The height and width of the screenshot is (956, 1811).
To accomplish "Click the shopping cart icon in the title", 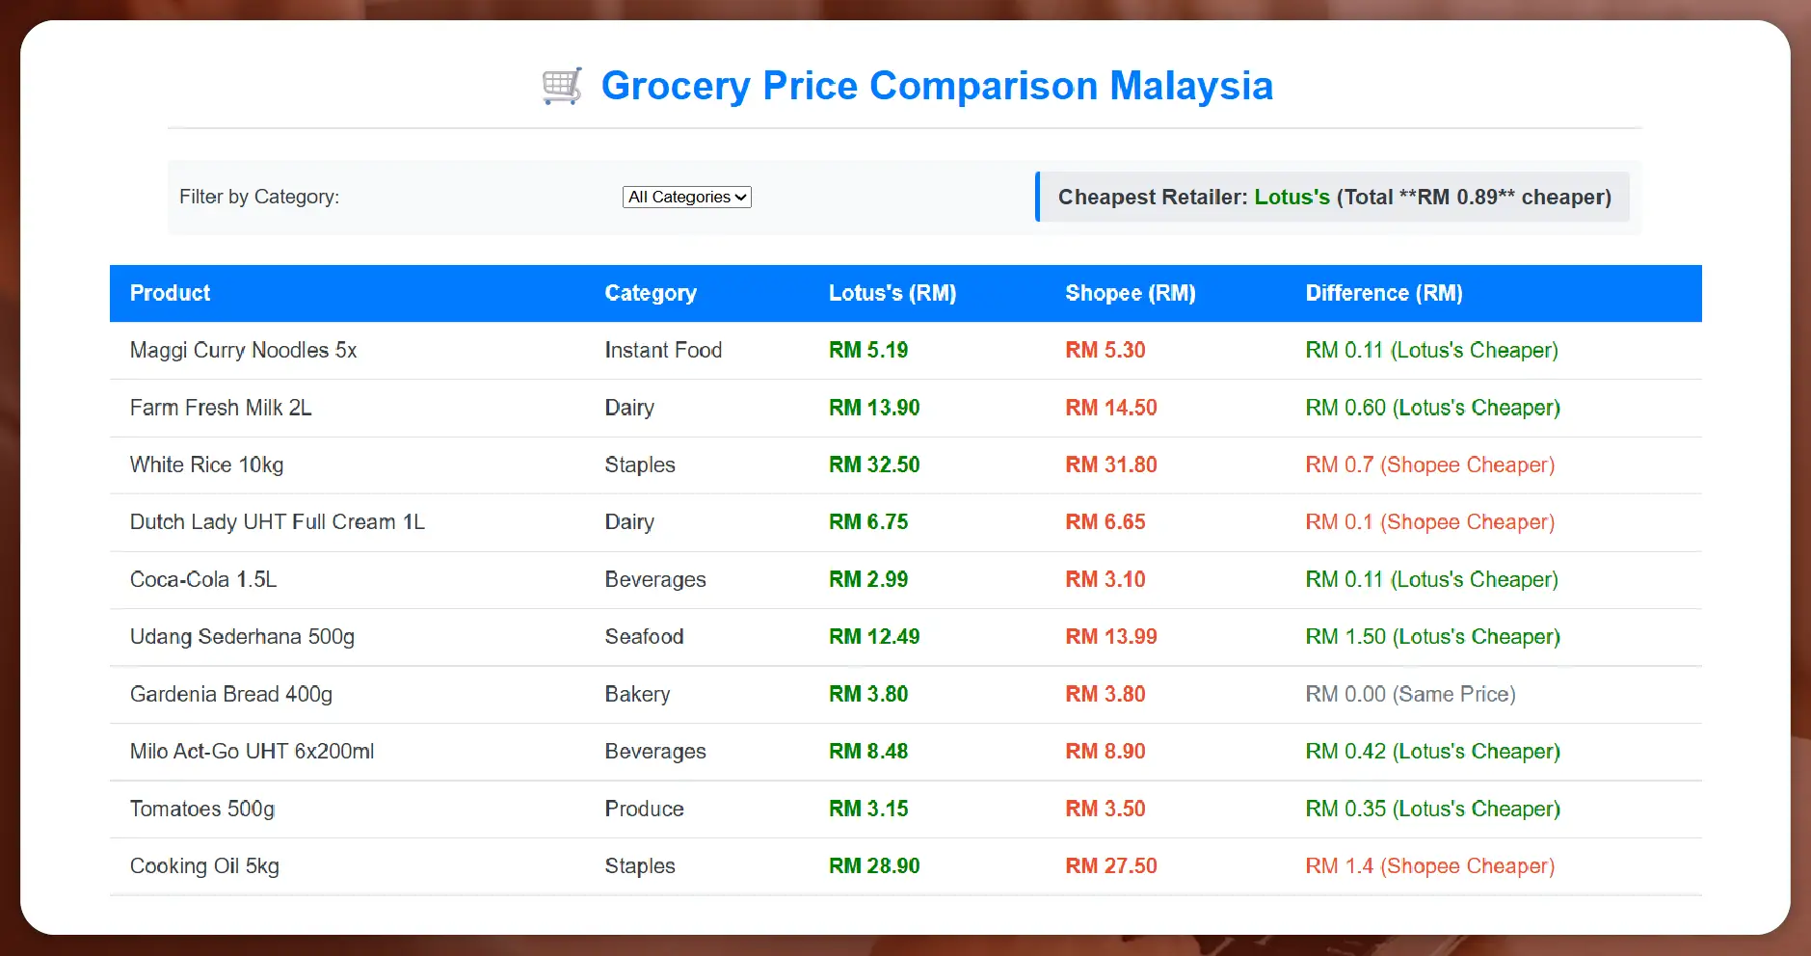I will 563,86.
